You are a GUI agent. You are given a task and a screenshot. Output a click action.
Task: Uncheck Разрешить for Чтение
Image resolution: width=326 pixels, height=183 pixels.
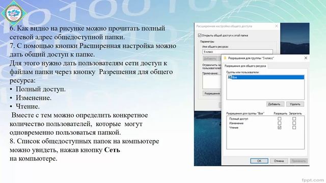[x=280, y=128]
